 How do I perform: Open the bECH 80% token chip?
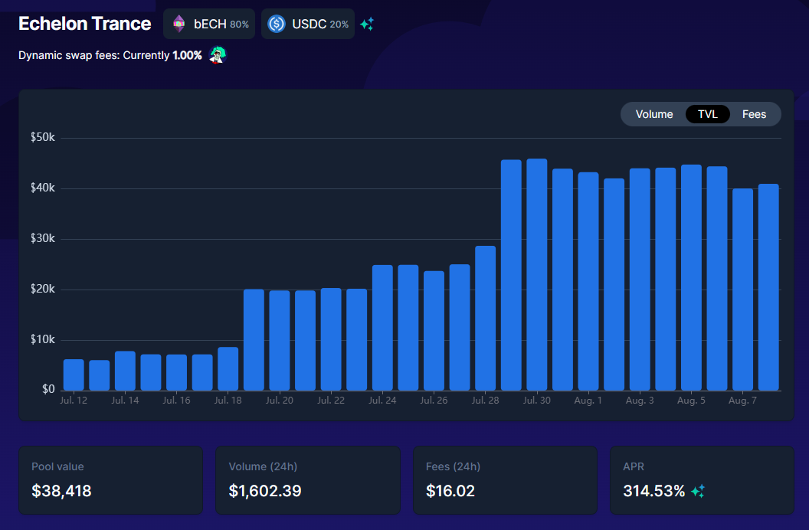pos(209,24)
